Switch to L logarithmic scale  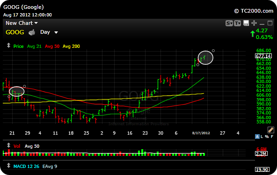pos(262,137)
